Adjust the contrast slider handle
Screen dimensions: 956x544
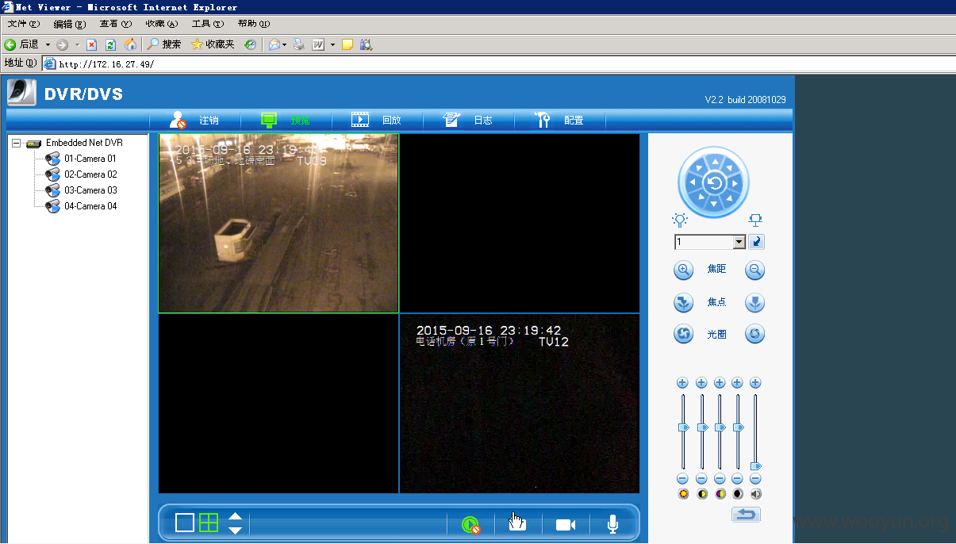point(702,427)
